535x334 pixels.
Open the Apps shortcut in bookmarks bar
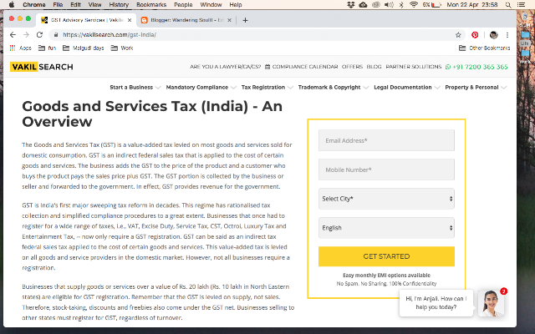(20, 48)
